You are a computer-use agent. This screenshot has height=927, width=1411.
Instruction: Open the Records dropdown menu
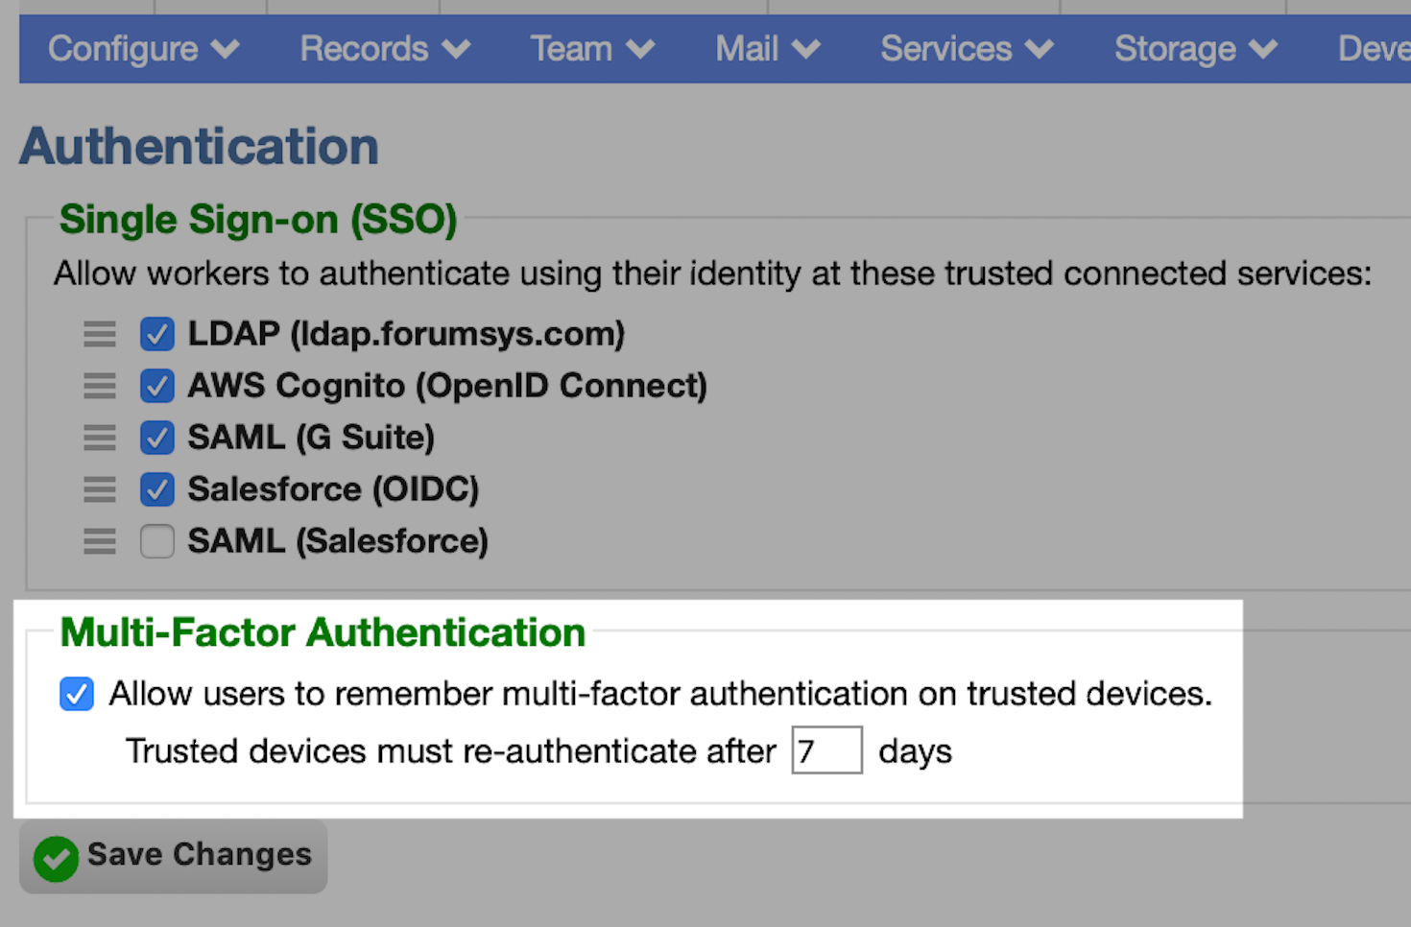(x=386, y=49)
